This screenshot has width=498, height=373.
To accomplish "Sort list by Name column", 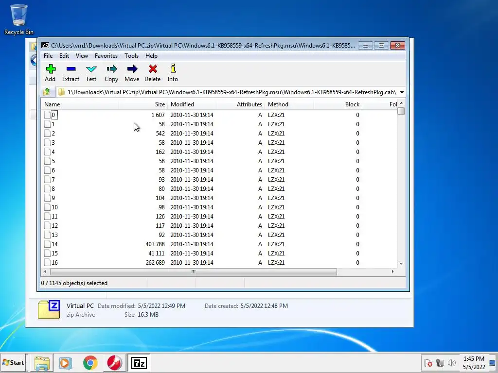I will [80, 104].
